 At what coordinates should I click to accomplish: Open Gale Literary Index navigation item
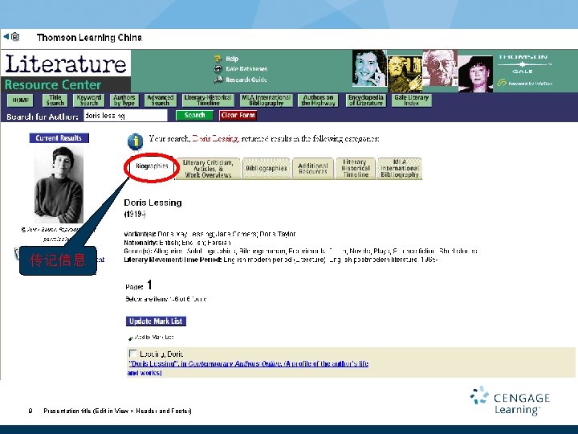(411, 100)
